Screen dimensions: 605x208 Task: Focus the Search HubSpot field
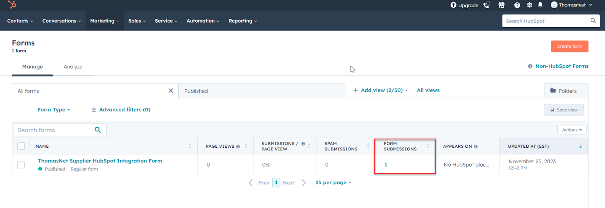551,21
